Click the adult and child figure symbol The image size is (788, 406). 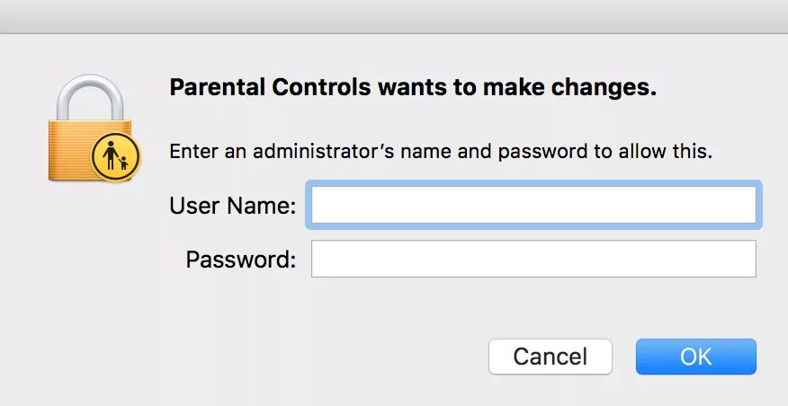click(x=114, y=157)
